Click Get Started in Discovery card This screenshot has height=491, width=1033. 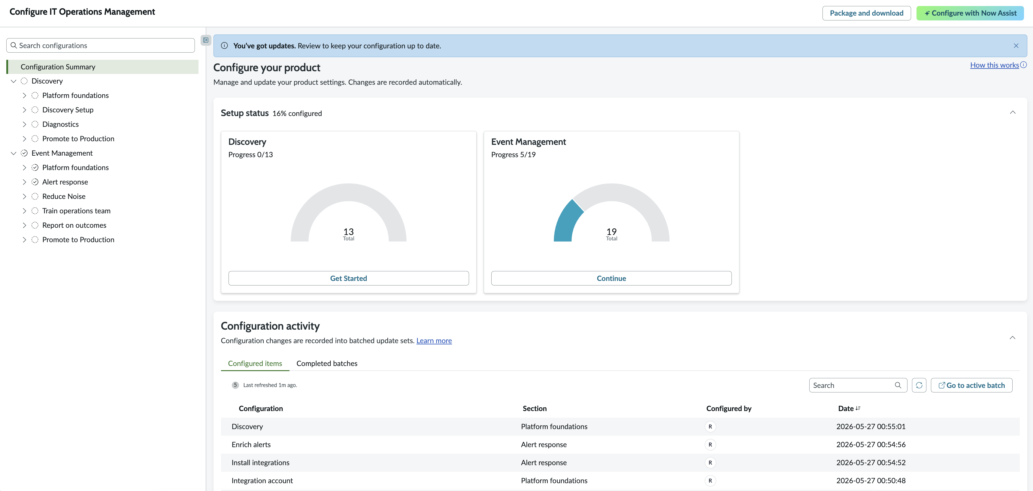(348, 278)
